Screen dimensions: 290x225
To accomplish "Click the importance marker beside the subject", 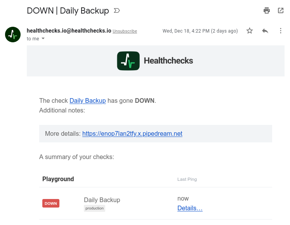I will coord(117,10).
